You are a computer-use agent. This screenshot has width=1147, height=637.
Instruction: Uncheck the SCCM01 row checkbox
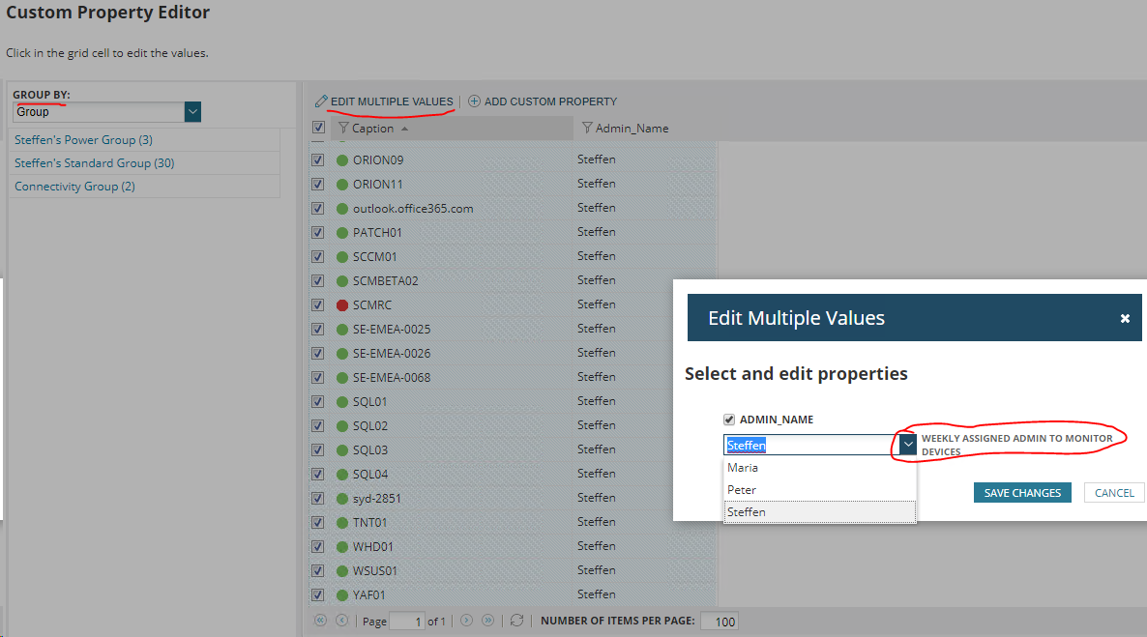[317, 257]
